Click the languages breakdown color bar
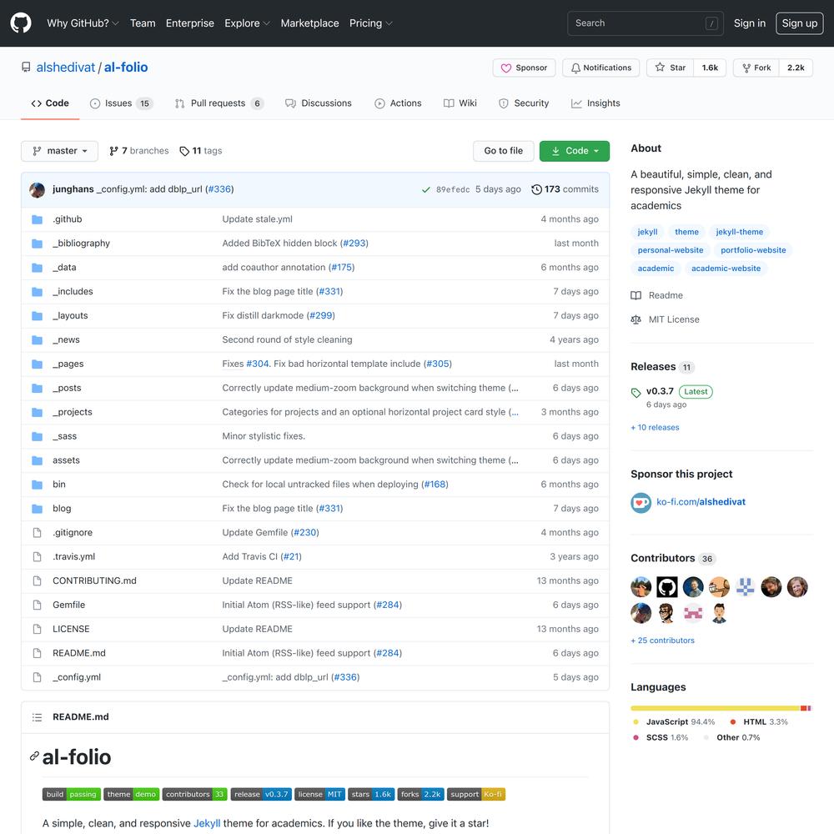834x834 pixels. 721,708
